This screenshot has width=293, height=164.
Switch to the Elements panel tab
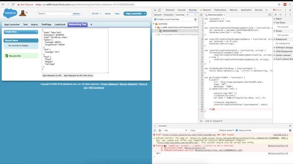170,10
